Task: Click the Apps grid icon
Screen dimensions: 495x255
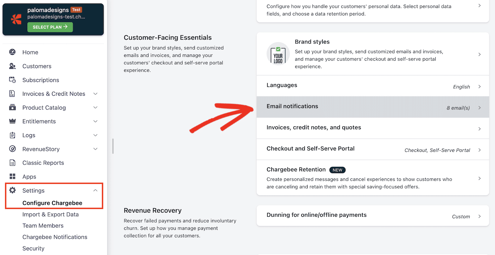Action: point(12,176)
